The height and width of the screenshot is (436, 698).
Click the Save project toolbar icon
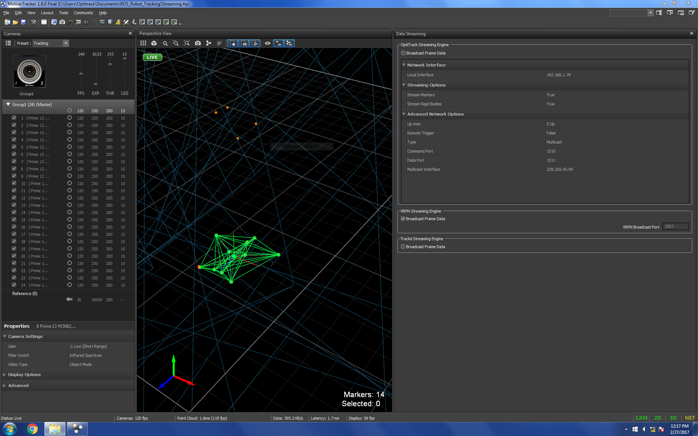coord(23,22)
